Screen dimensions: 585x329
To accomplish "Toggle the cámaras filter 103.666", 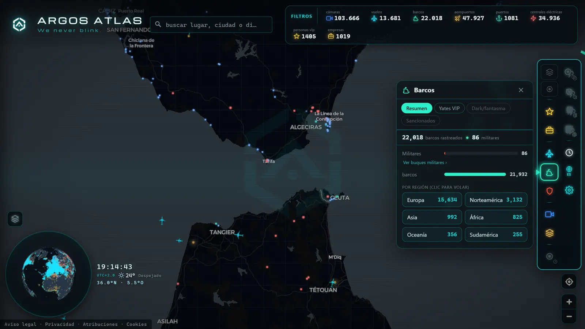I will [343, 16].
